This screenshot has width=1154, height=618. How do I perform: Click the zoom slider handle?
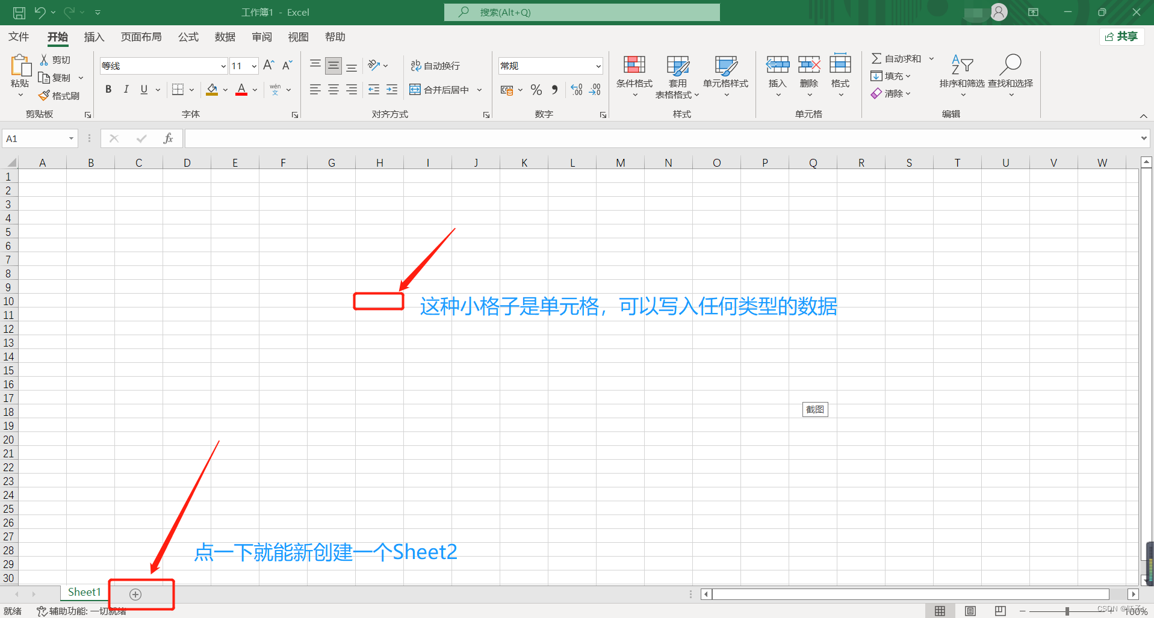click(x=1067, y=611)
